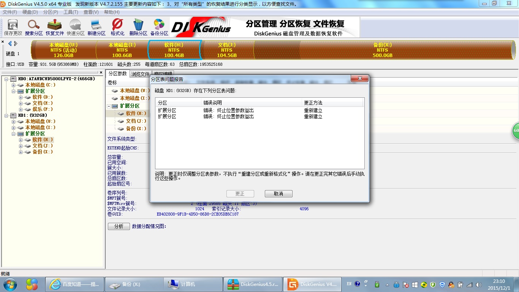The width and height of the screenshot is (519, 292).
Task: Click the DiskGenius icon in the taskbar
Action: click(x=312, y=284)
